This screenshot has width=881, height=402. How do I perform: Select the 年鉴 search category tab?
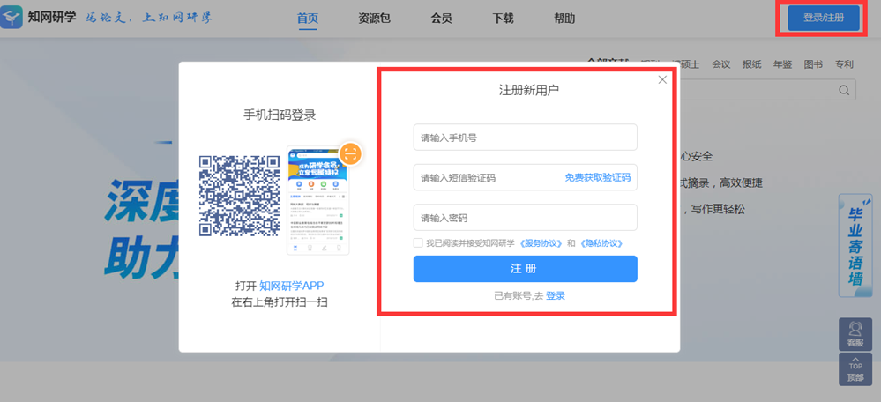tap(783, 64)
